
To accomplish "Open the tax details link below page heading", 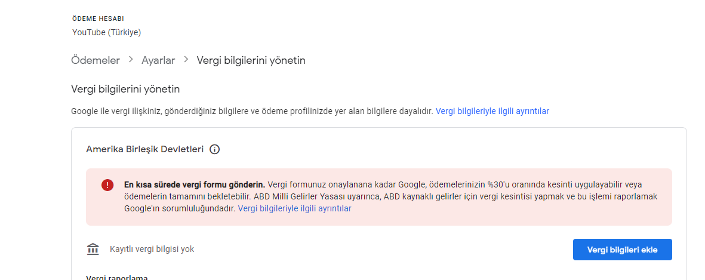I will 492,111.
